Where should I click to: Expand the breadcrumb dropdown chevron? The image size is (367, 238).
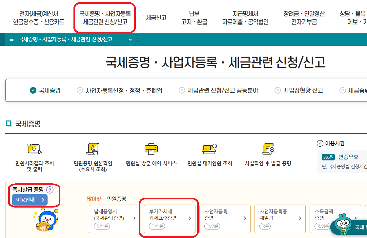click(130, 39)
